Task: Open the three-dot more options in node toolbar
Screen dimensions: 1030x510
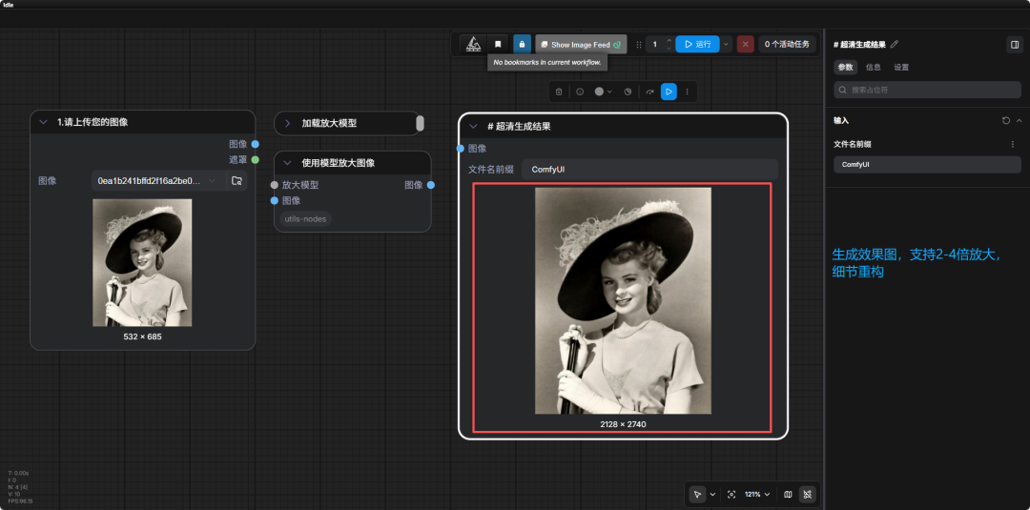Action: pos(687,92)
